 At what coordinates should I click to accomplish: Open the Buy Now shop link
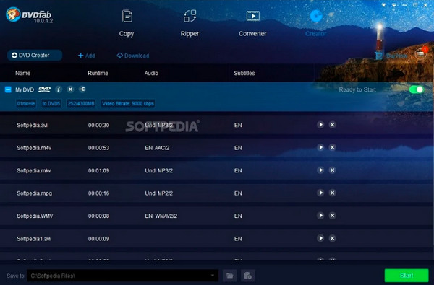tap(391, 56)
